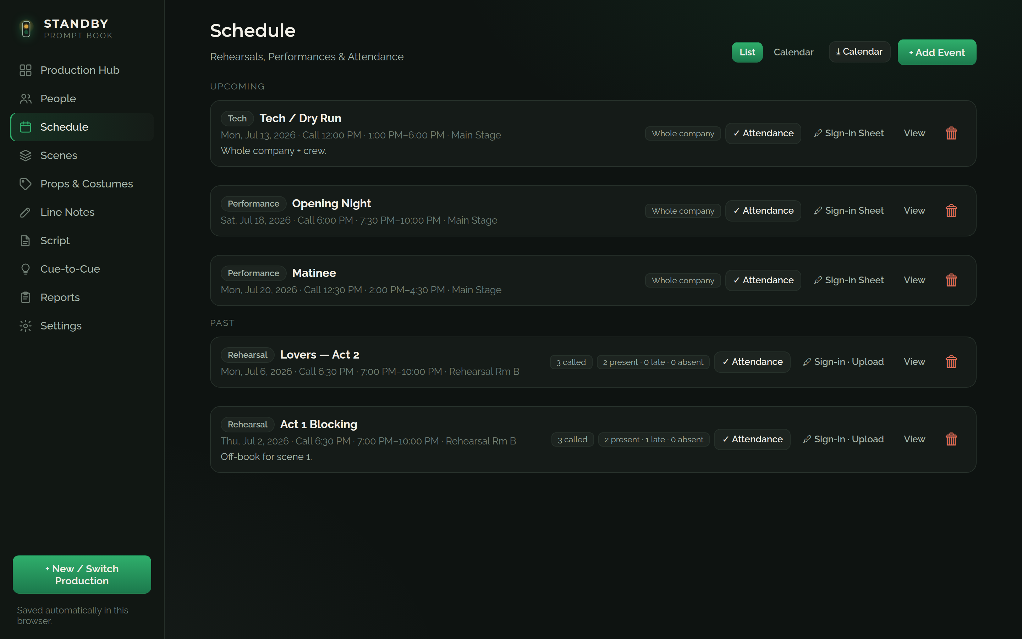Click the Act 1 Blocking title

pyautogui.click(x=319, y=425)
